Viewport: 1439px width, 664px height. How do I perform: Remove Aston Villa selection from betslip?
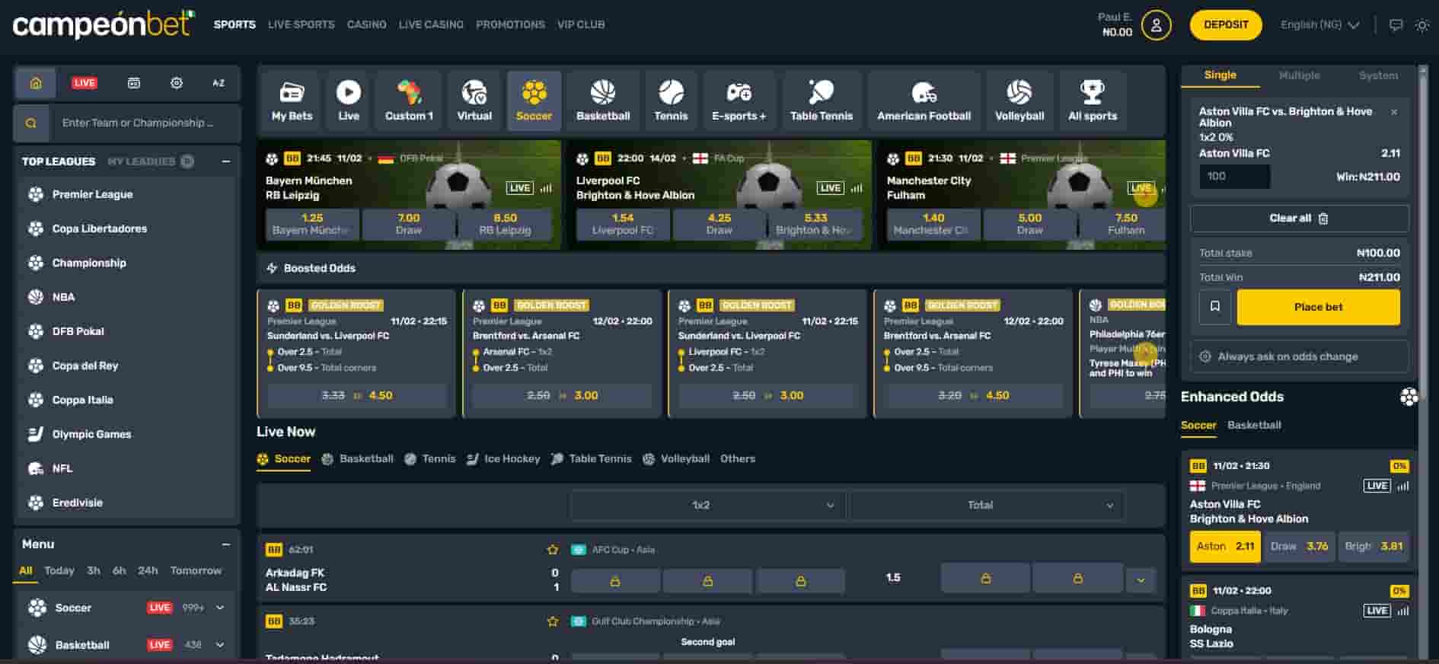[1394, 112]
